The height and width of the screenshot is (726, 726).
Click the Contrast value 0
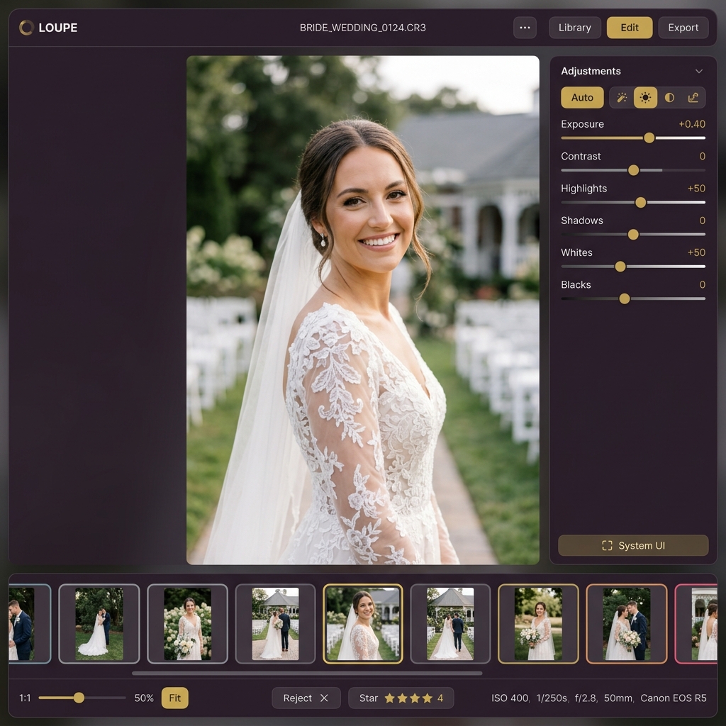pos(703,156)
